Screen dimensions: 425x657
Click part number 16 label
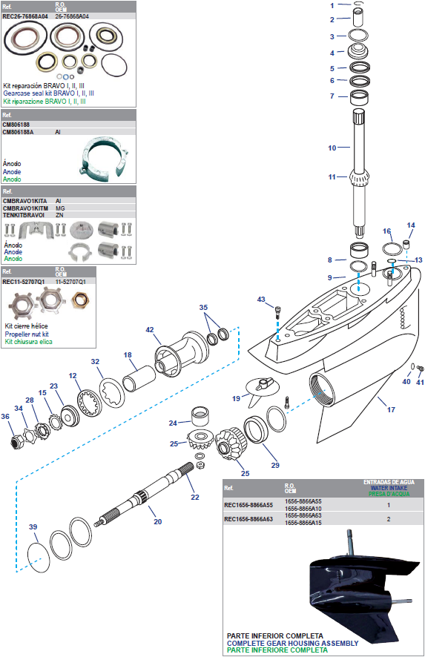click(x=387, y=231)
